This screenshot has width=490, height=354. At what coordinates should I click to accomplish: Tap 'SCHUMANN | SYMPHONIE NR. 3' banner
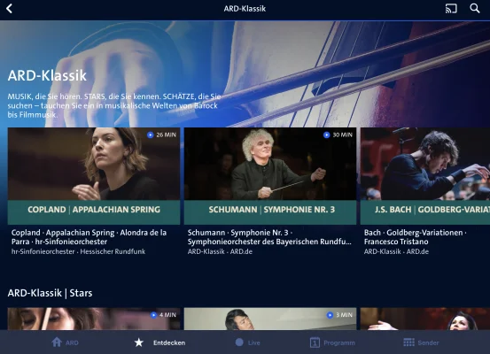click(x=270, y=212)
